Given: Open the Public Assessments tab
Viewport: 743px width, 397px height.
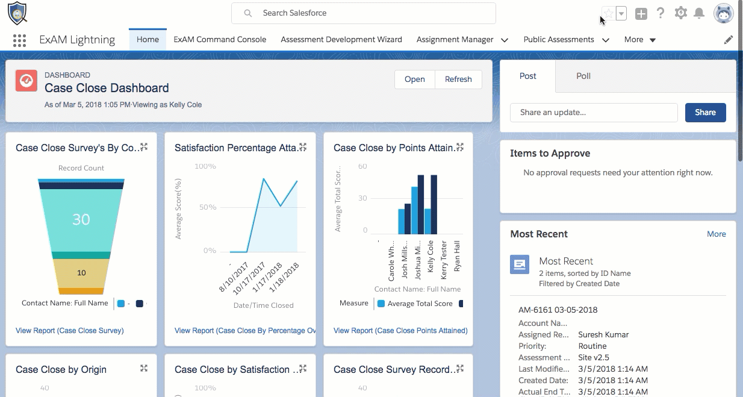Looking at the screenshot, I should [559, 39].
